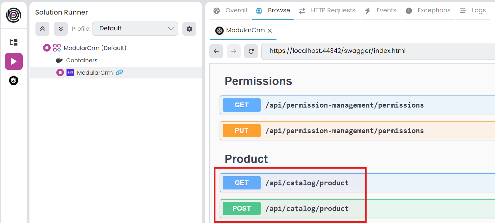Viewport: 495px width, 223px height.
Task: Close the ModularCrm browser tab
Action: pyautogui.click(x=270, y=31)
